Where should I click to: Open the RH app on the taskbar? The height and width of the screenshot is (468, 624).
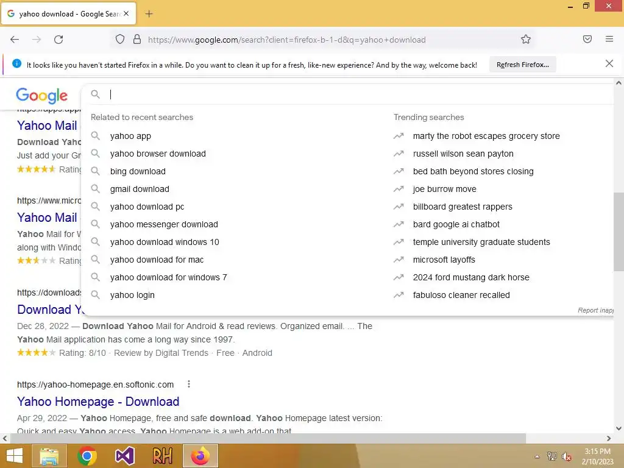[162, 456]
